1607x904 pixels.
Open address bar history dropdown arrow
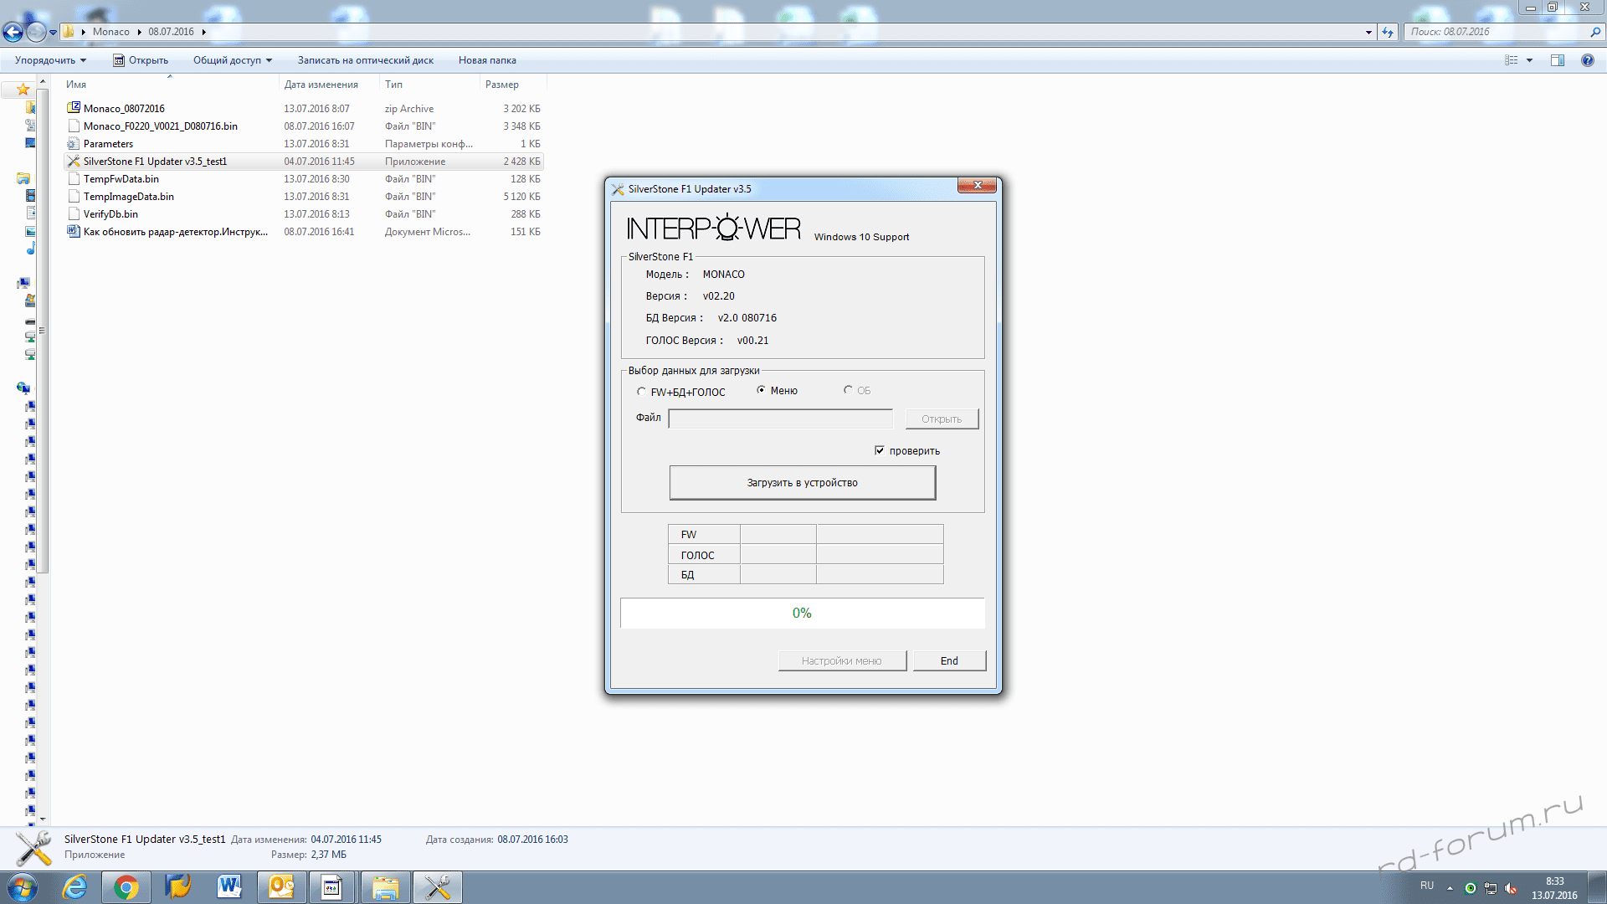pyautogui.click(x=1368, y=32)
